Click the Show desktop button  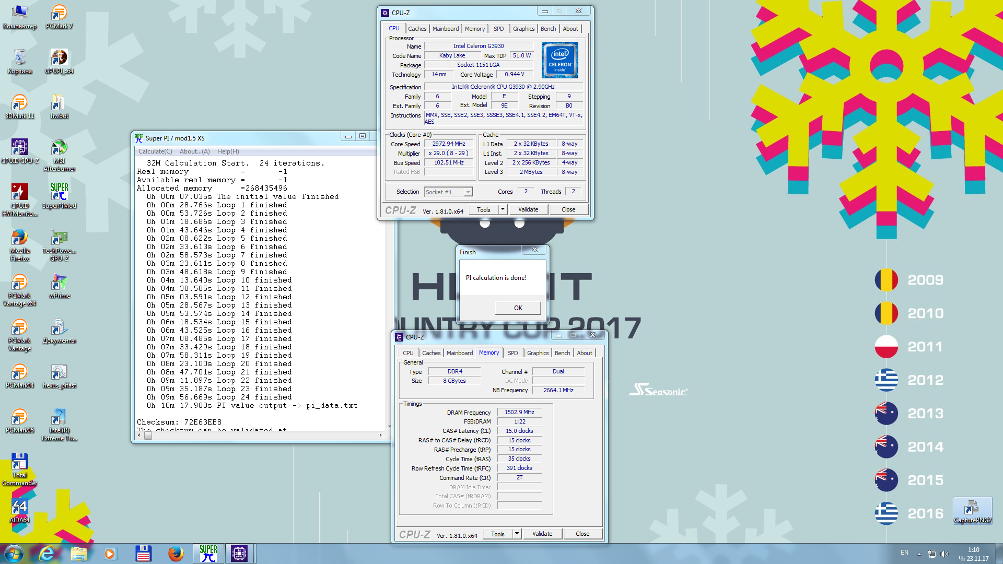click(x=999, y=554)
